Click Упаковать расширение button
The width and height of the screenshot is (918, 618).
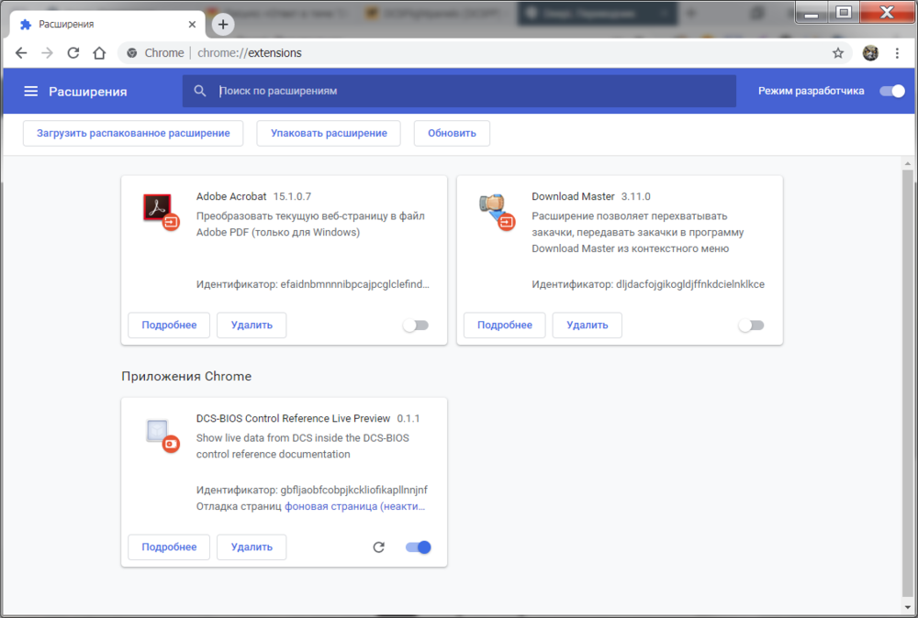point(329,133)
